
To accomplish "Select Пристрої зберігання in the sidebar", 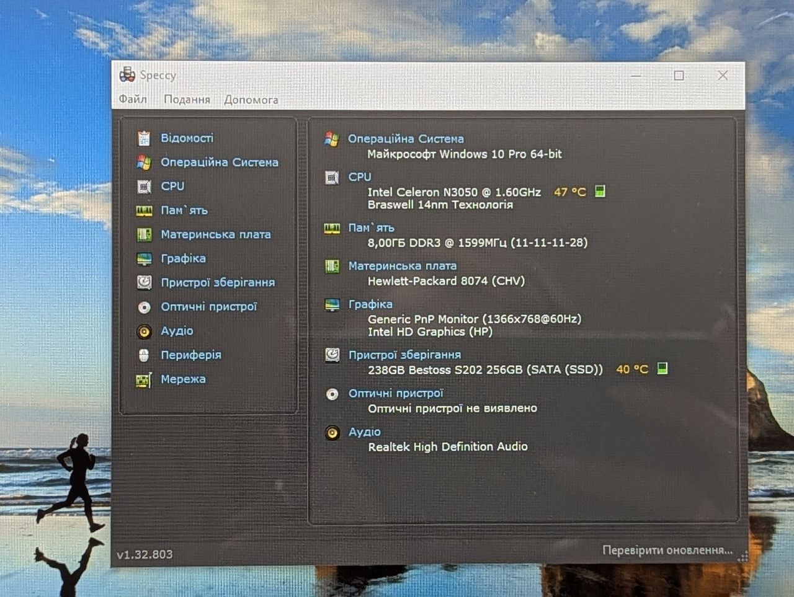I will coord(217,282).
